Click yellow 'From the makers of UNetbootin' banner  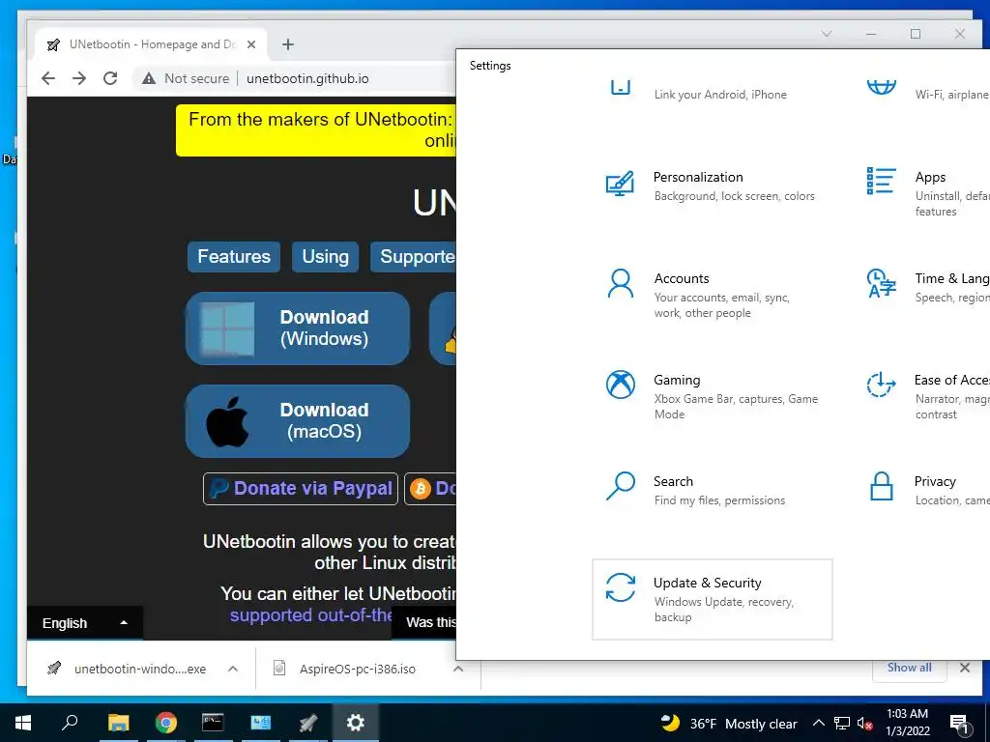coord(316,130)
